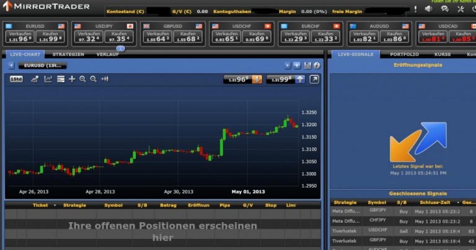Screen dimensions: 476x250
Task: Click the chart buy price button
Action: (285, 79)
